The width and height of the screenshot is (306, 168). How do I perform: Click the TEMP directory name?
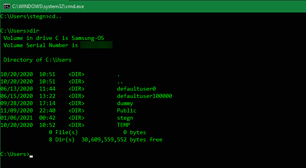click(123, 125)
